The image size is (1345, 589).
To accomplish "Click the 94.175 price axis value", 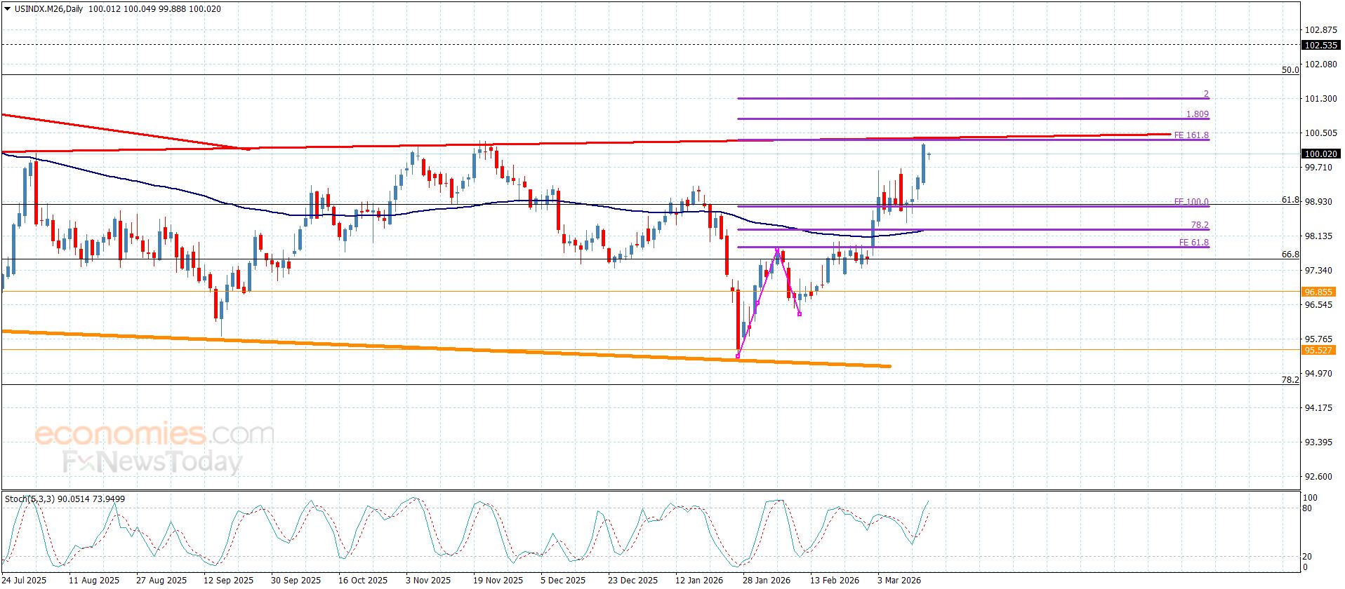I will [x=1318, y=408].
